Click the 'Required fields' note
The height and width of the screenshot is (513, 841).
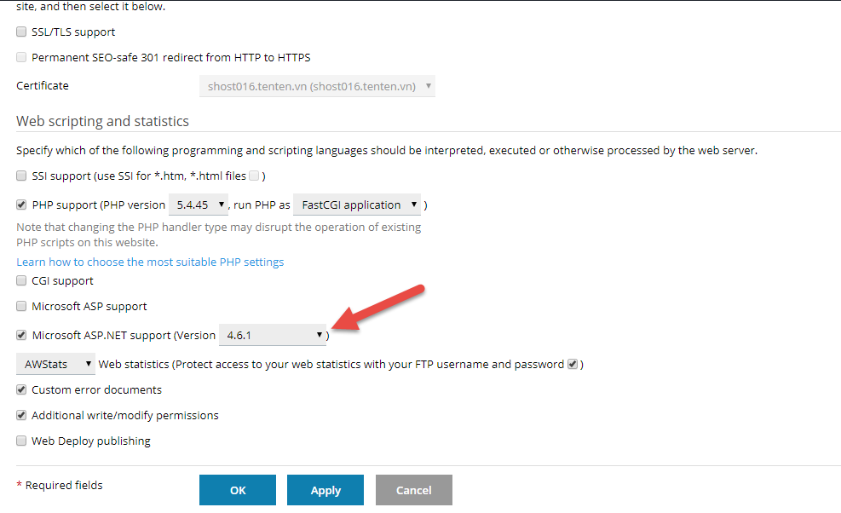[60, 485]
